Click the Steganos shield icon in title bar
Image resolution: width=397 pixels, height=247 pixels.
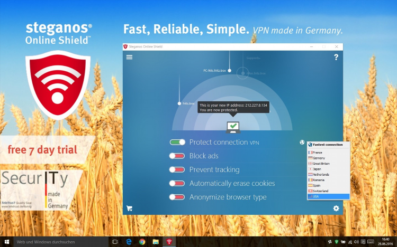tap(125, 46)
